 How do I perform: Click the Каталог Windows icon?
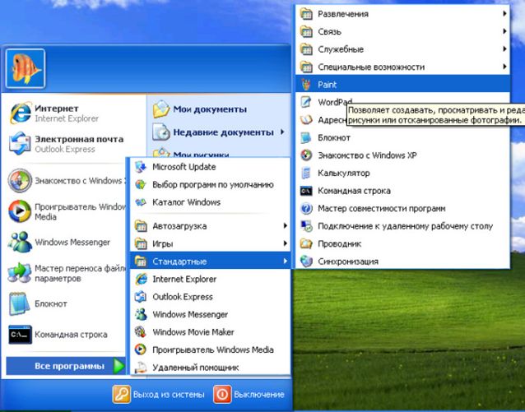tap(141, 202)
